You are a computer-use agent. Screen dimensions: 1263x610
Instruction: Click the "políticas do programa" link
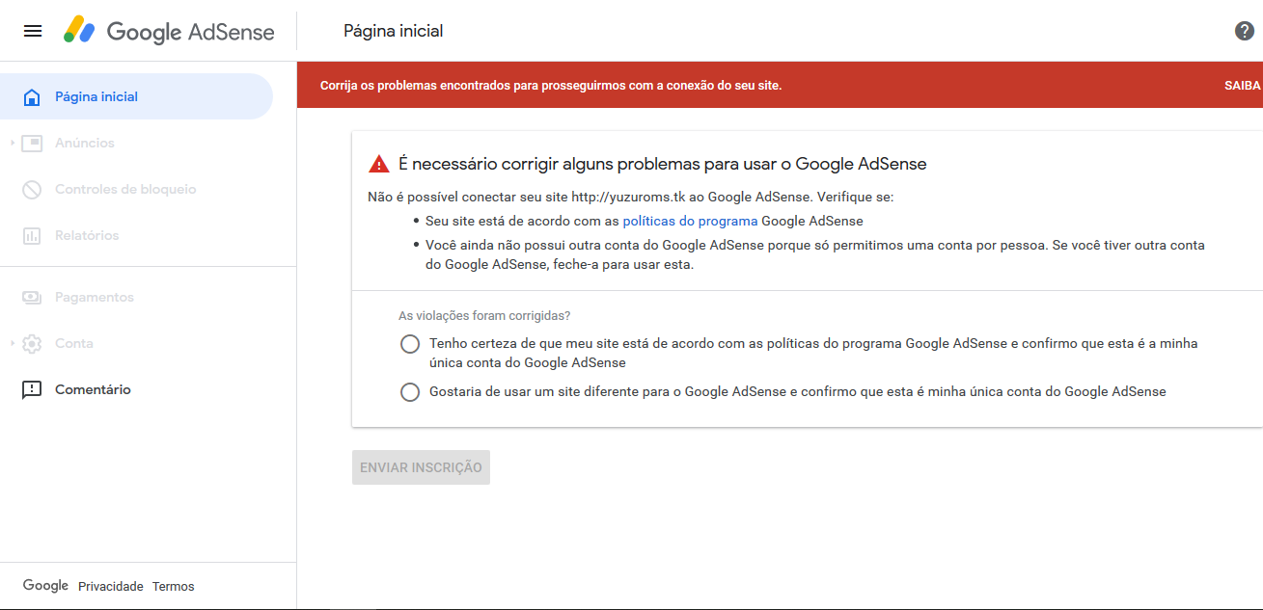tap(690, 221)
